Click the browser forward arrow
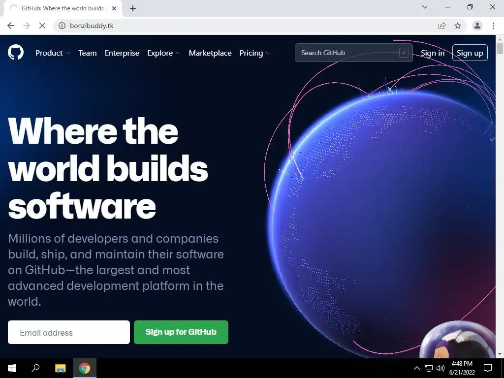 27,26
